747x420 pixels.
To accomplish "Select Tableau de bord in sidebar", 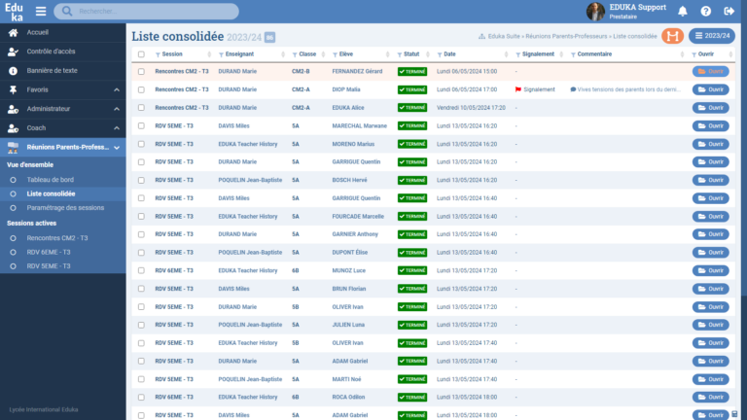I will (51, 180).
